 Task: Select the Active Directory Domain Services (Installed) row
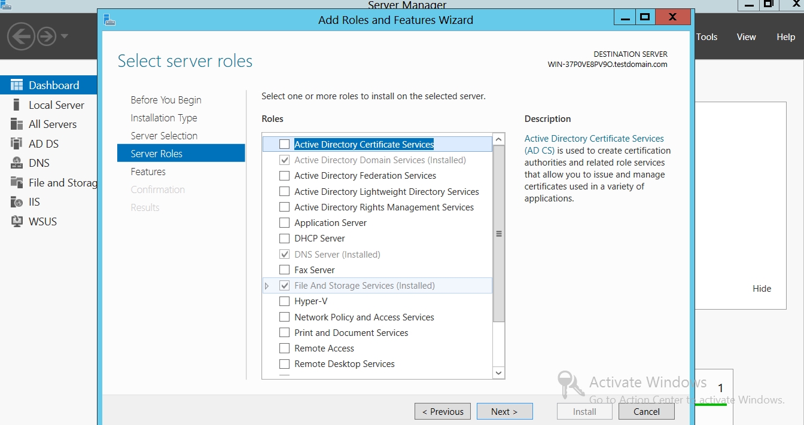(x=377, y=160)
